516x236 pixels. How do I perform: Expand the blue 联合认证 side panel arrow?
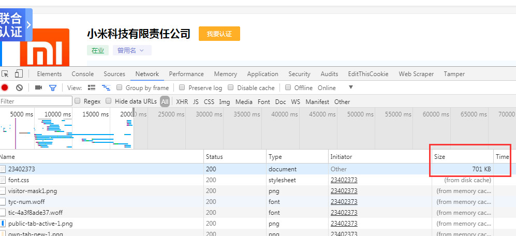coord(29,25)
